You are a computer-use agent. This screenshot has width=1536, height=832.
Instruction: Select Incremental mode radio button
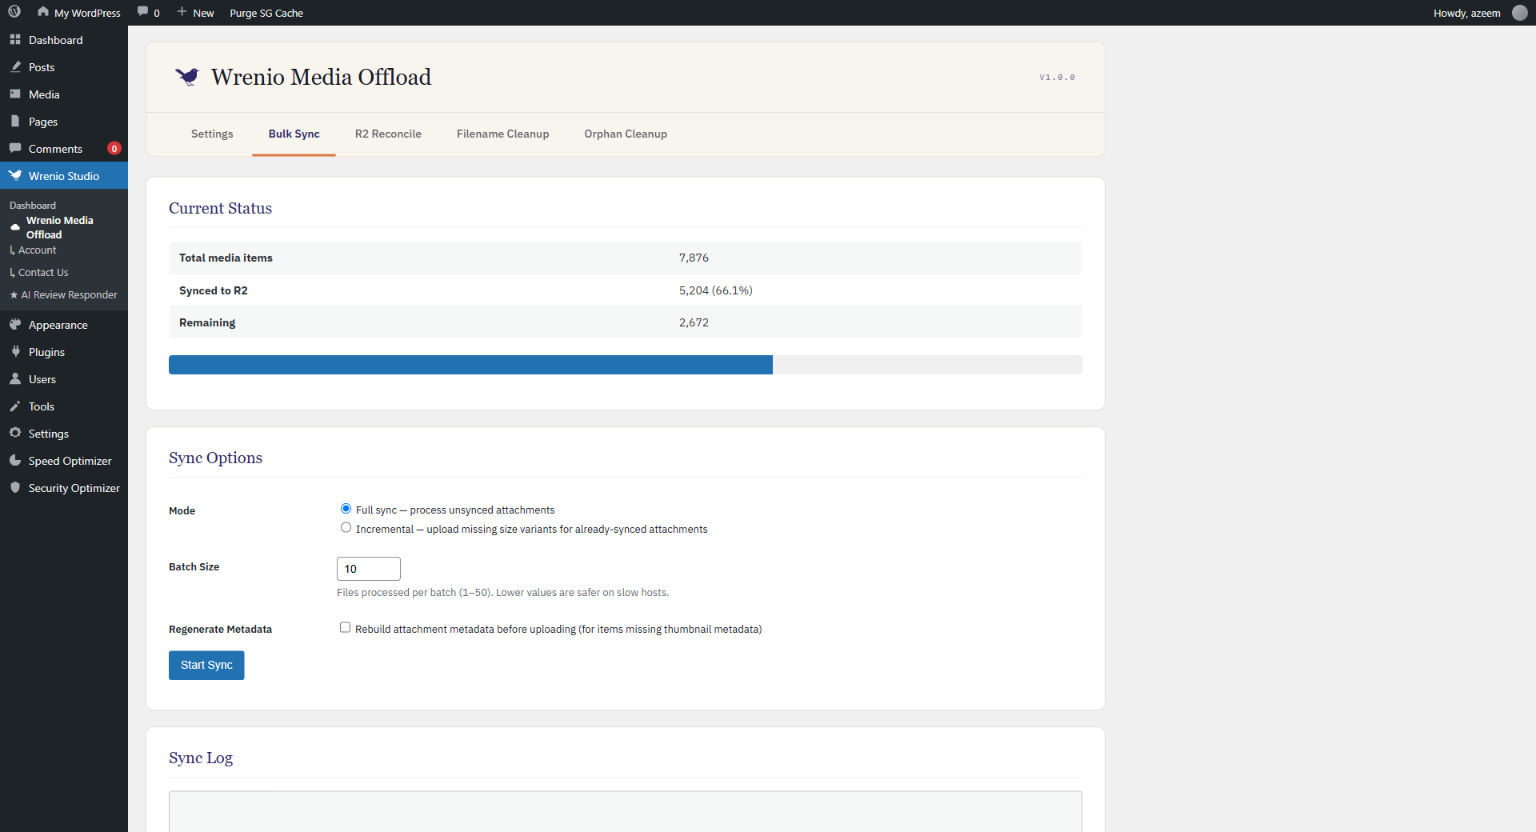point(346,528)
